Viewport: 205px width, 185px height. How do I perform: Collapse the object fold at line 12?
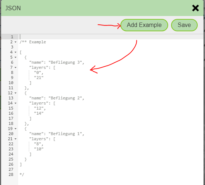click(x=16, y=93)
